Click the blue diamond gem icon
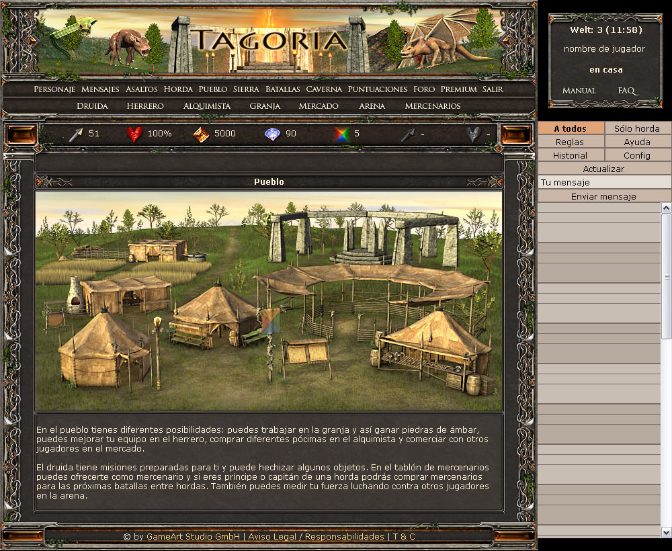 pyautogui.click(x=272, y=134)
